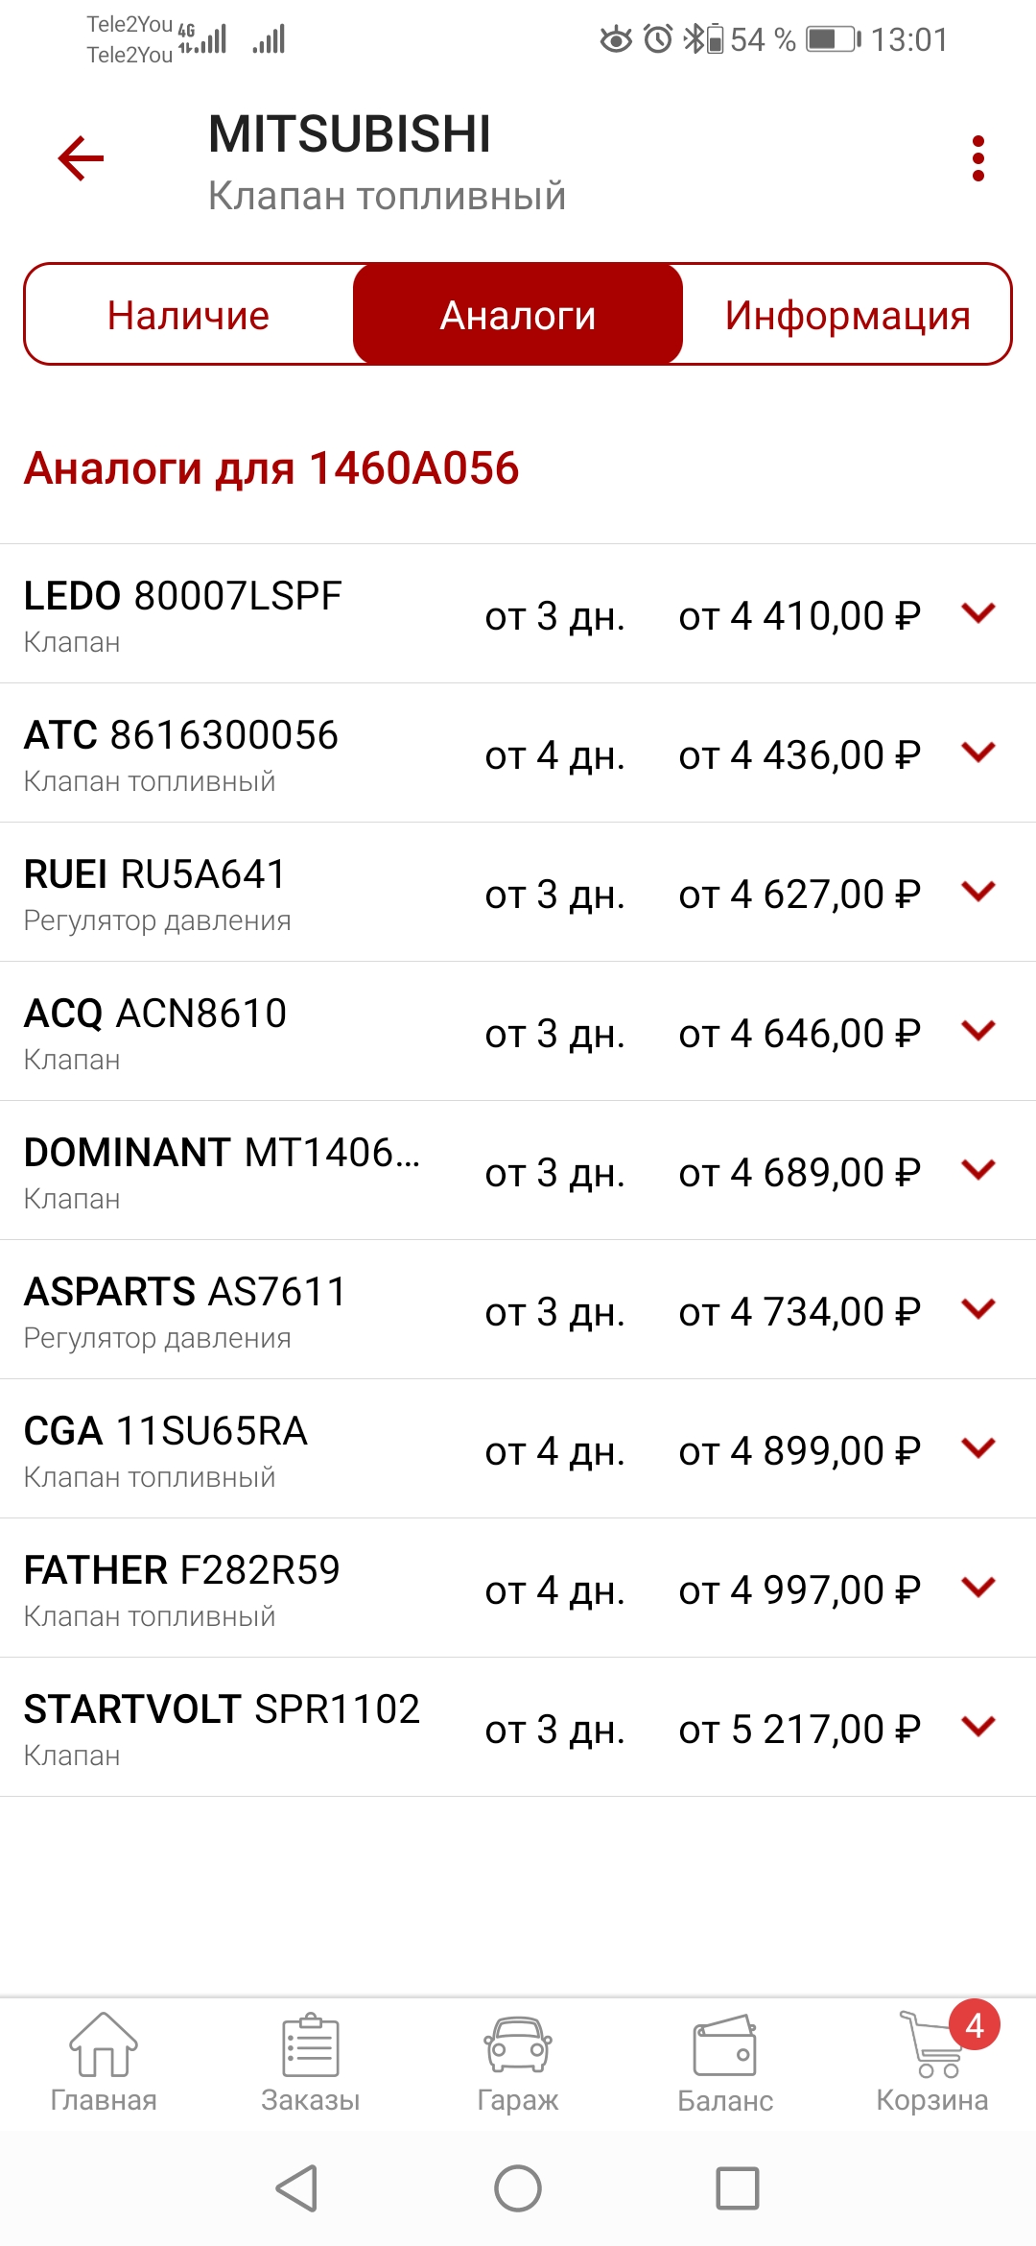The image size is (1036, 2246).
Task: Expand RUEI RU5A641 price details
Action: tap(977, 891)
